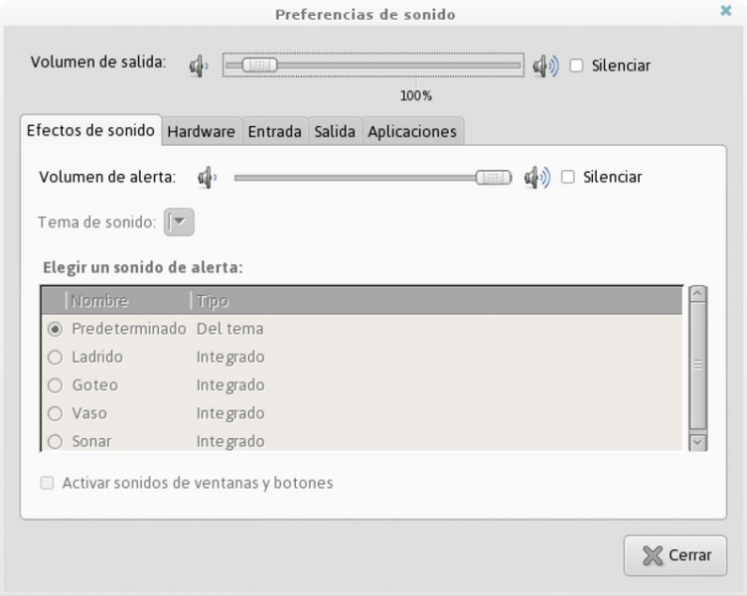This screenshot has width=747, height=596.
Task: Click the Volumen de alerta slider handle
Action: tap(494, 178)
